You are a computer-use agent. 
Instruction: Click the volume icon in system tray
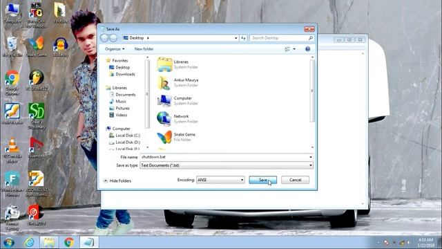(409, 243)
